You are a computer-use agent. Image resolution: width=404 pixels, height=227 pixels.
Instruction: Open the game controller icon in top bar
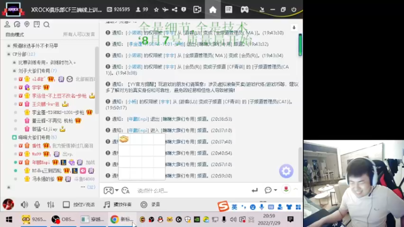point(244,10)
